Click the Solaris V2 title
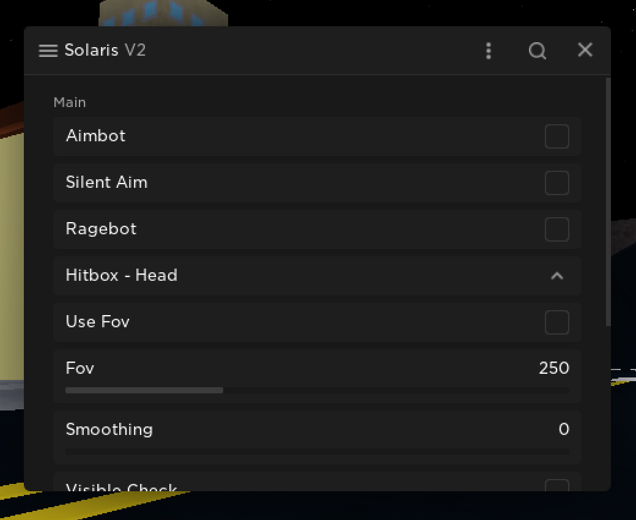This screenshot has width=636, height=520. pos(105,50)
